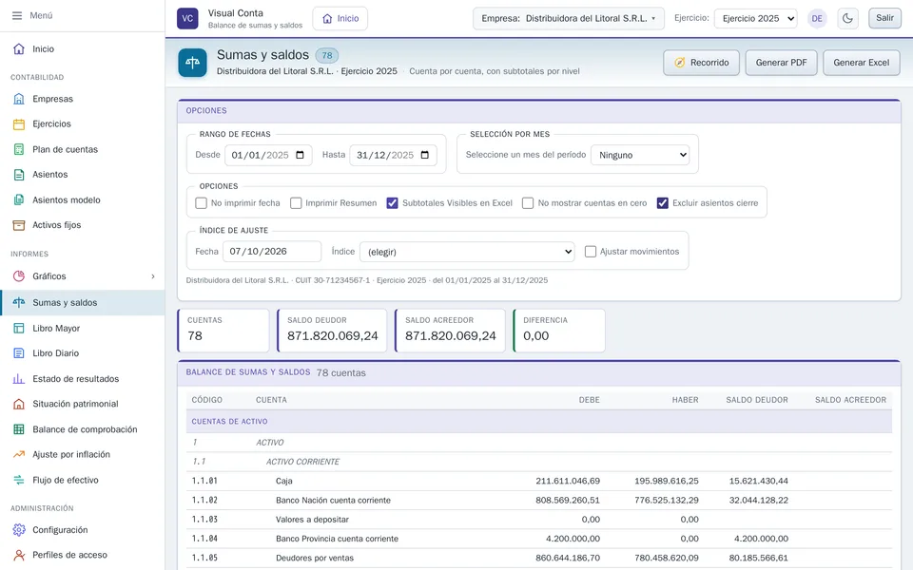Click the Sumas y saldos scales header icon
The image size is (913, 570).
coord(193,63)
